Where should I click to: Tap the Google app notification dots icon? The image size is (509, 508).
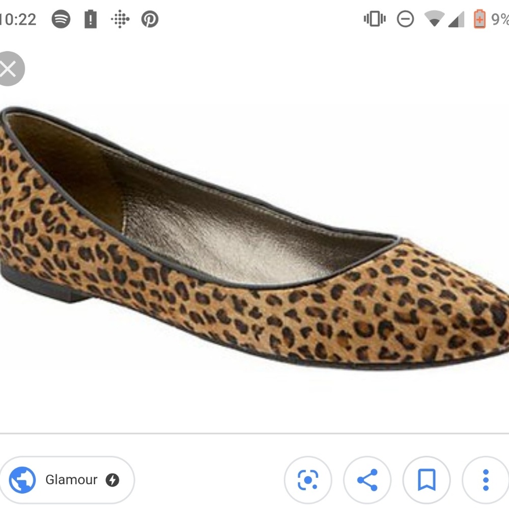coord(120,19)
